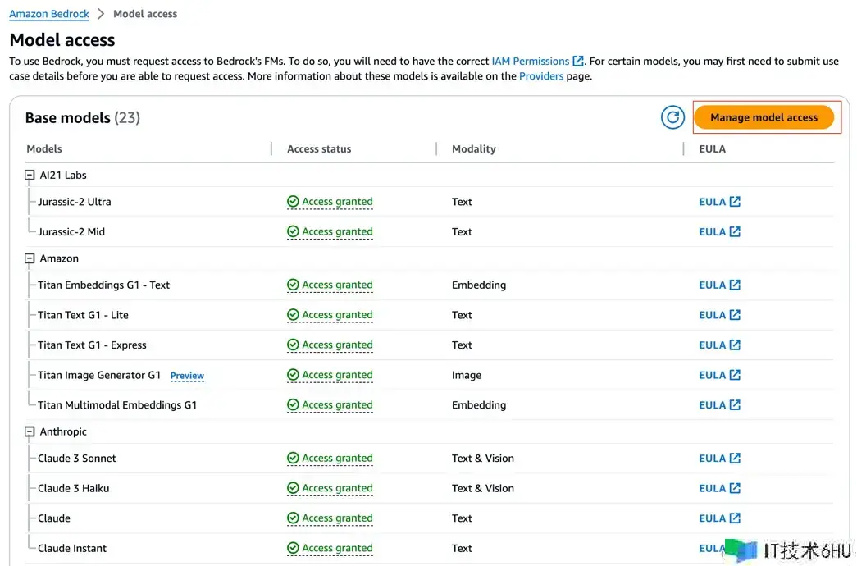This screenshot has height=566, width=857.
Task: Open the EULA link for Titan Embeddings G1 - Text
Action: tap(712, 285)
